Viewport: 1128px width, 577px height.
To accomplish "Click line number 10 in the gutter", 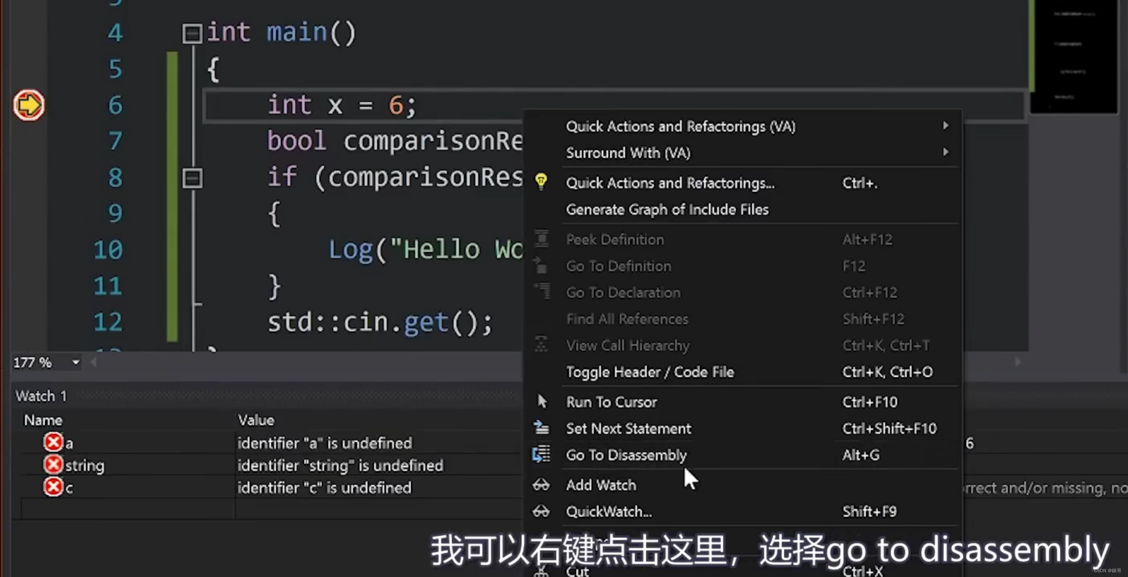I will [108, 250].
